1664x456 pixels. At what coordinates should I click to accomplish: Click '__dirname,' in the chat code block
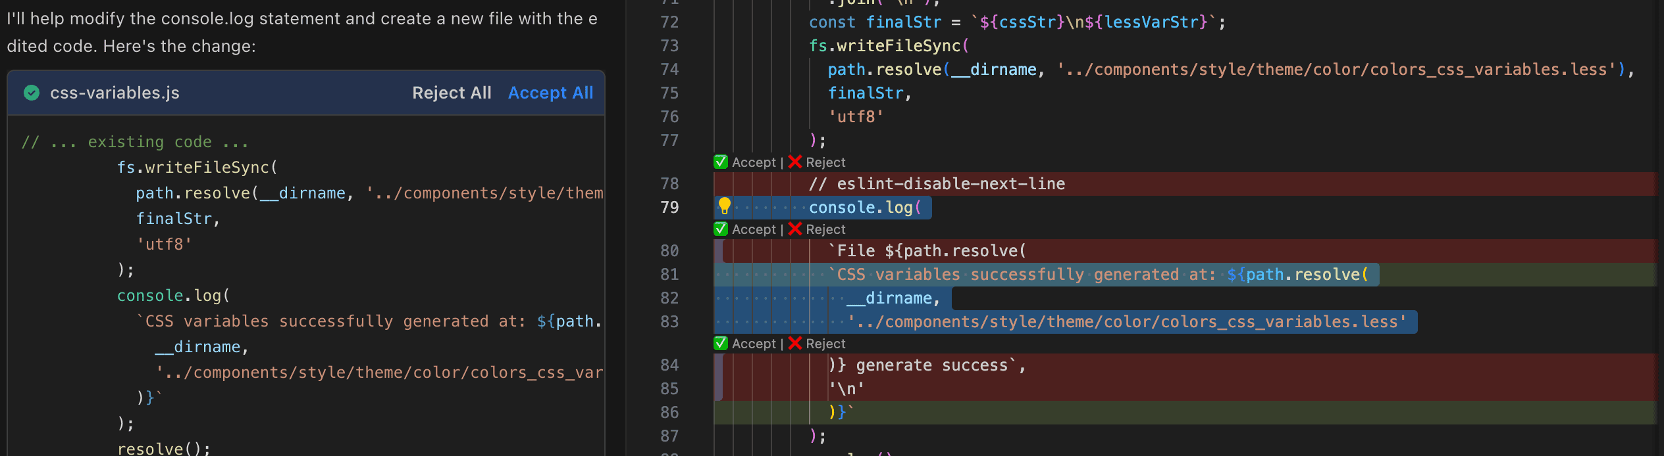pos(201,347)
